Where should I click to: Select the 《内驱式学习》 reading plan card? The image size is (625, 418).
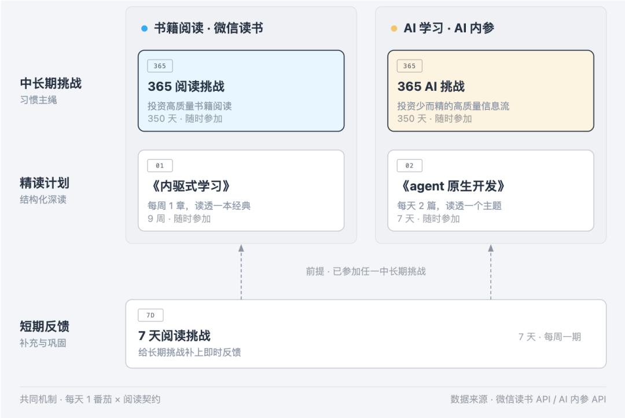tap(241, 191)
